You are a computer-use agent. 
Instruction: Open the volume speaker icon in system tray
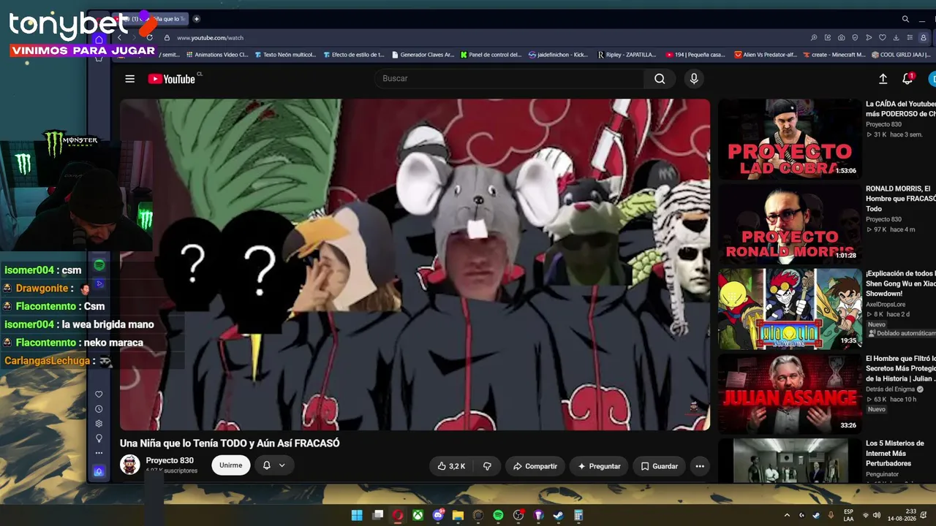tap(877, 515)
